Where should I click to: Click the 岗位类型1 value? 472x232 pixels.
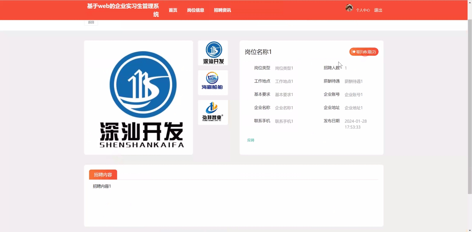(x=284, y=68)
